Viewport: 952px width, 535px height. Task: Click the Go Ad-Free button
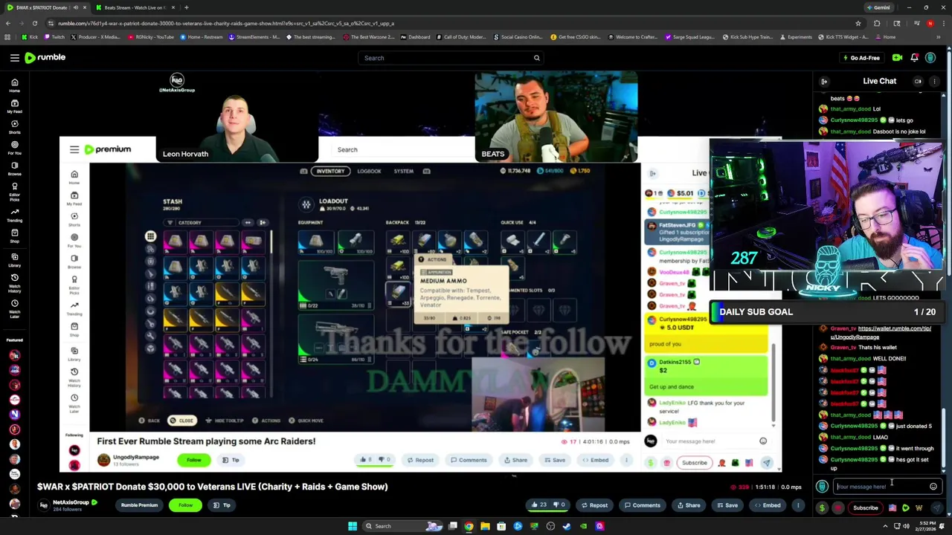point(861,58)
